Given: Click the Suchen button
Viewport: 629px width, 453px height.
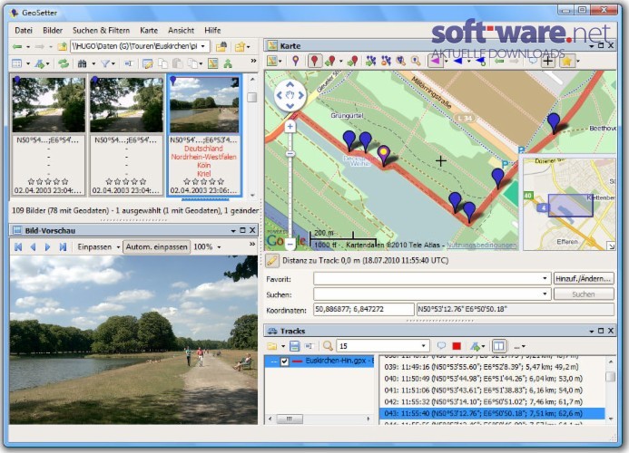Looking at the screenshot, I should pos(584,294).
